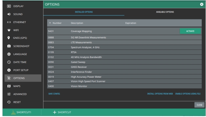Screen dimensions: 206x117
Task: Click the Sound speaker icon
Action: (9, 14)
